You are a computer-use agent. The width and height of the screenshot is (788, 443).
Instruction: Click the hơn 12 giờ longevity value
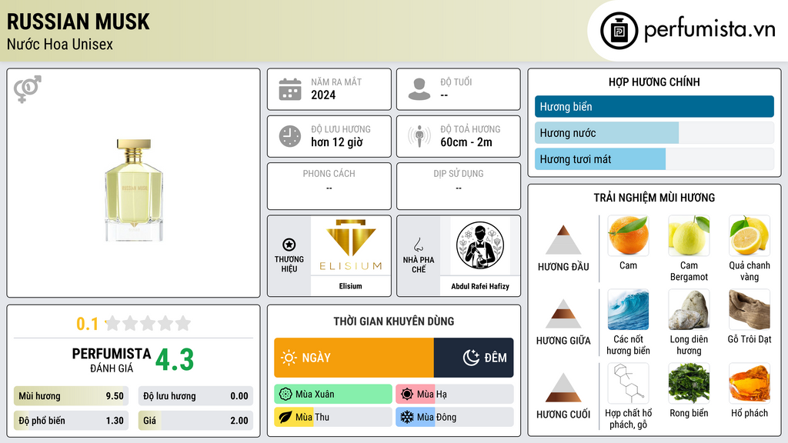[337, 142]
